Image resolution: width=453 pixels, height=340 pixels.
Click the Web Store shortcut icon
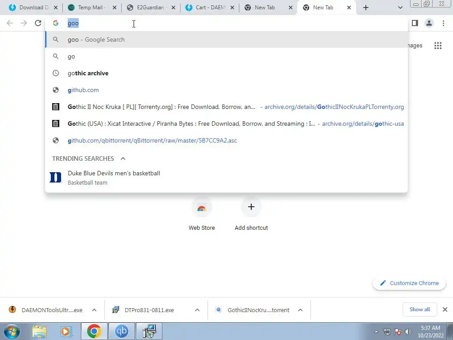pos(202,207)
